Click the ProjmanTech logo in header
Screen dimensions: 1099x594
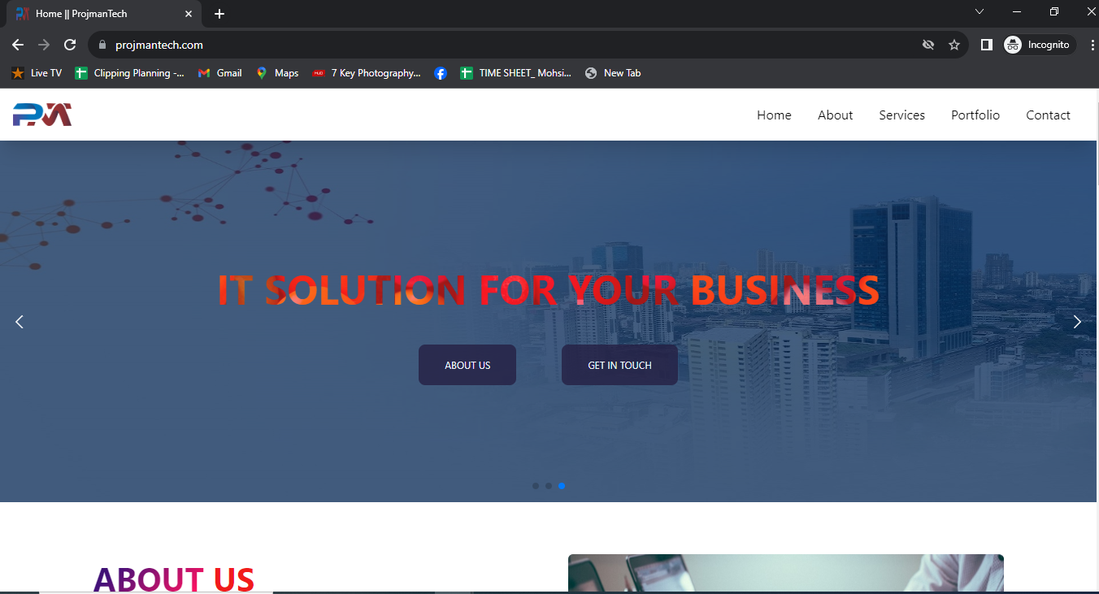point(42,115)
